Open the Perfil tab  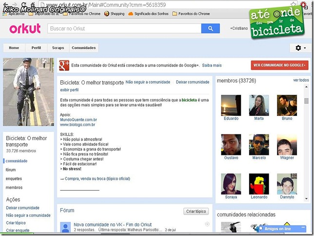click(x=36, y=48)
